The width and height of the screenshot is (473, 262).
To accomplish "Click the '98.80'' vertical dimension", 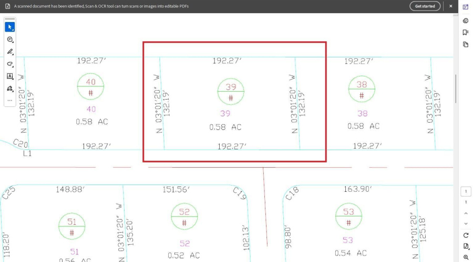I will [288, 237].
